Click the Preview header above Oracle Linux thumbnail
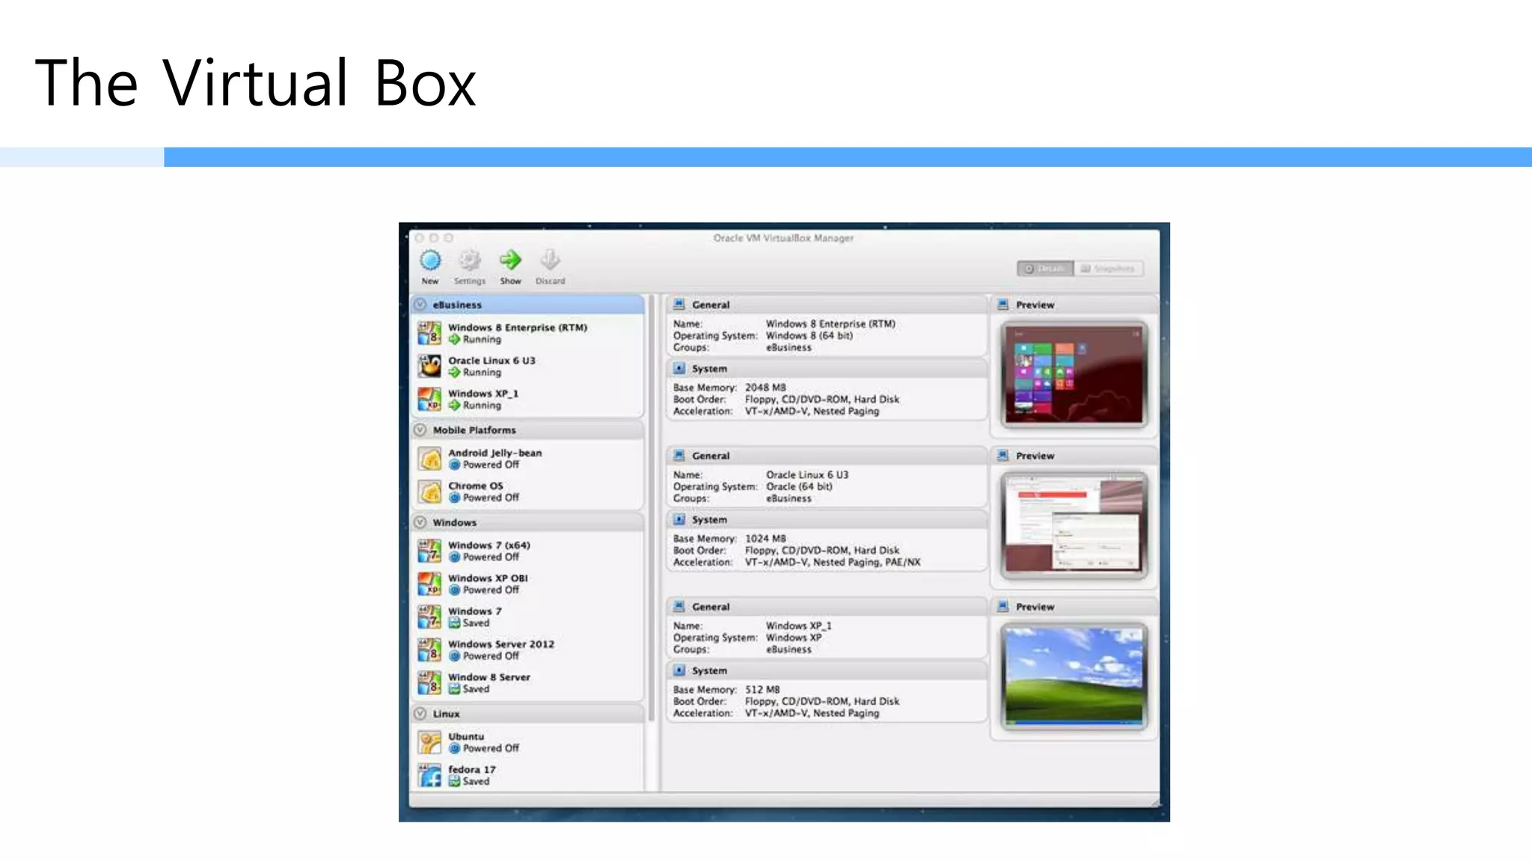The height and width of the screenshot is (862, 1532). (x=1074, y=456)
